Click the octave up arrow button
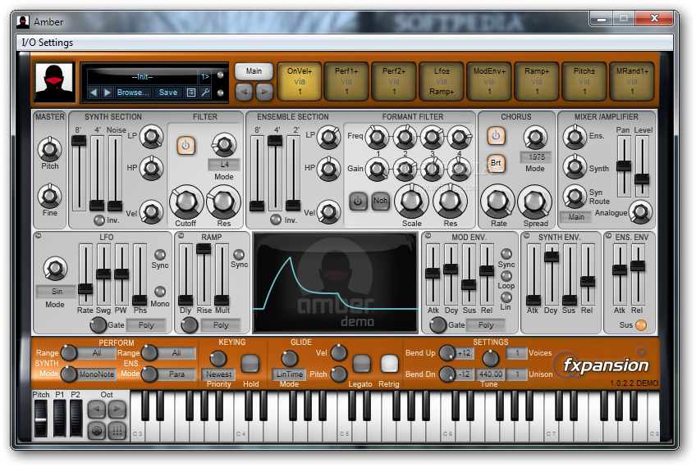This screenshot has height=467, width=696. pos(117,410)
